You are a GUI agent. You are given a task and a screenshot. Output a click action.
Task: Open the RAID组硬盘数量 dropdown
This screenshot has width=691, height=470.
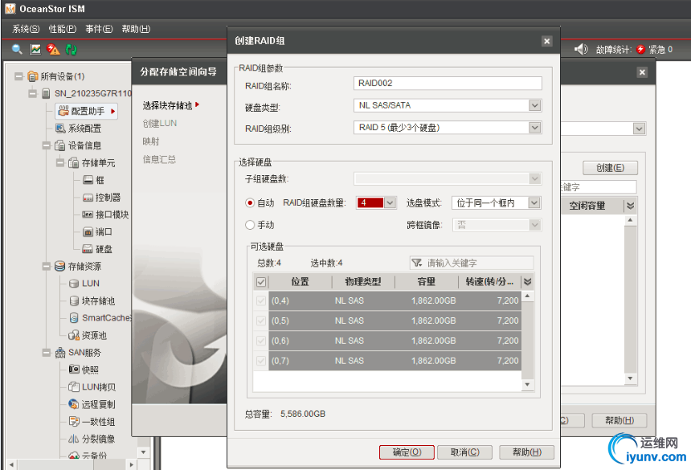[390, 202]
